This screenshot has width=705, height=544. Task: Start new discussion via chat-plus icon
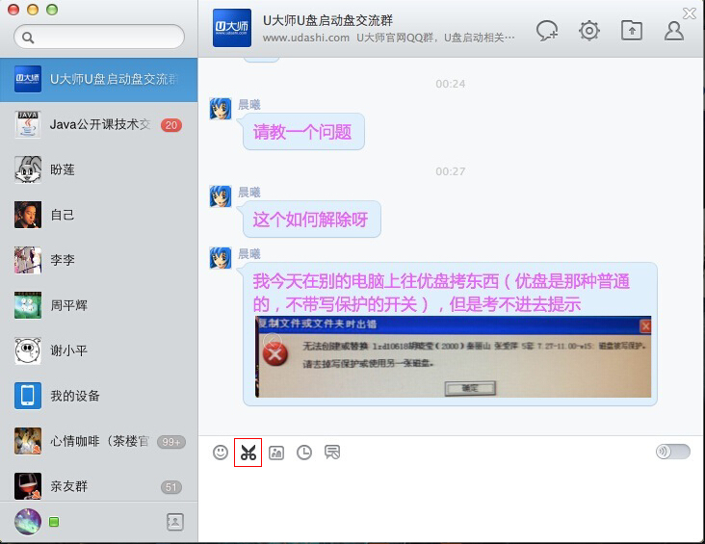coord(547,31)
